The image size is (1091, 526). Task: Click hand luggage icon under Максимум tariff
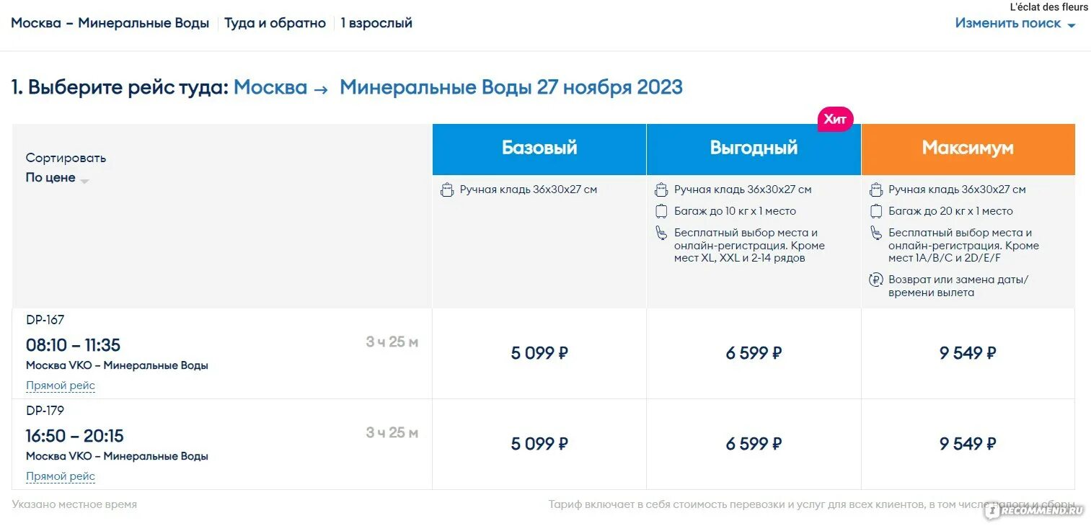[x=876, y=190]
